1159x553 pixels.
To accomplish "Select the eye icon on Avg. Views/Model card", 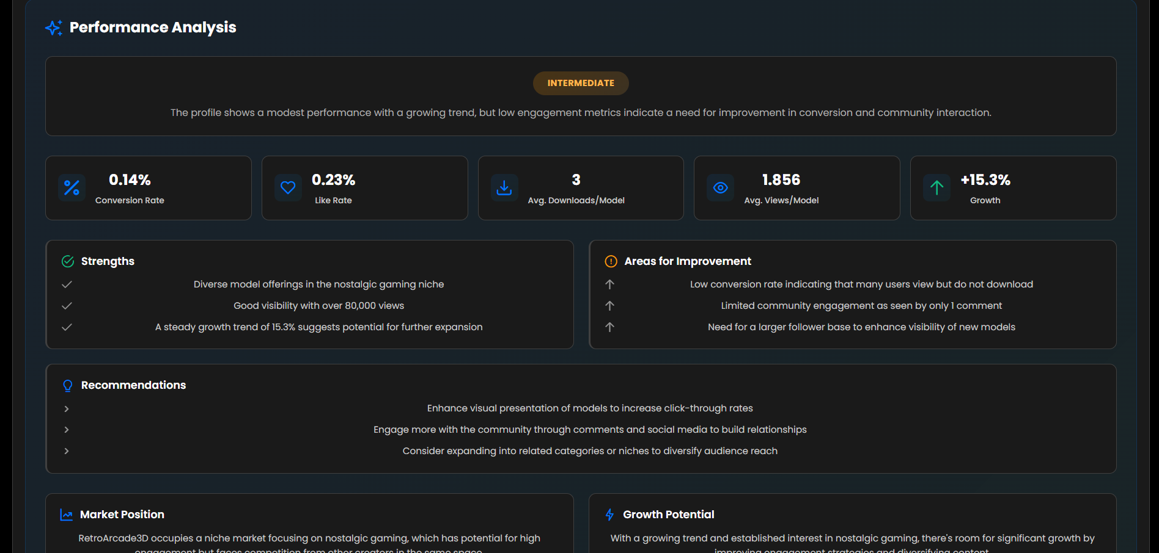I will pos(721,188).
